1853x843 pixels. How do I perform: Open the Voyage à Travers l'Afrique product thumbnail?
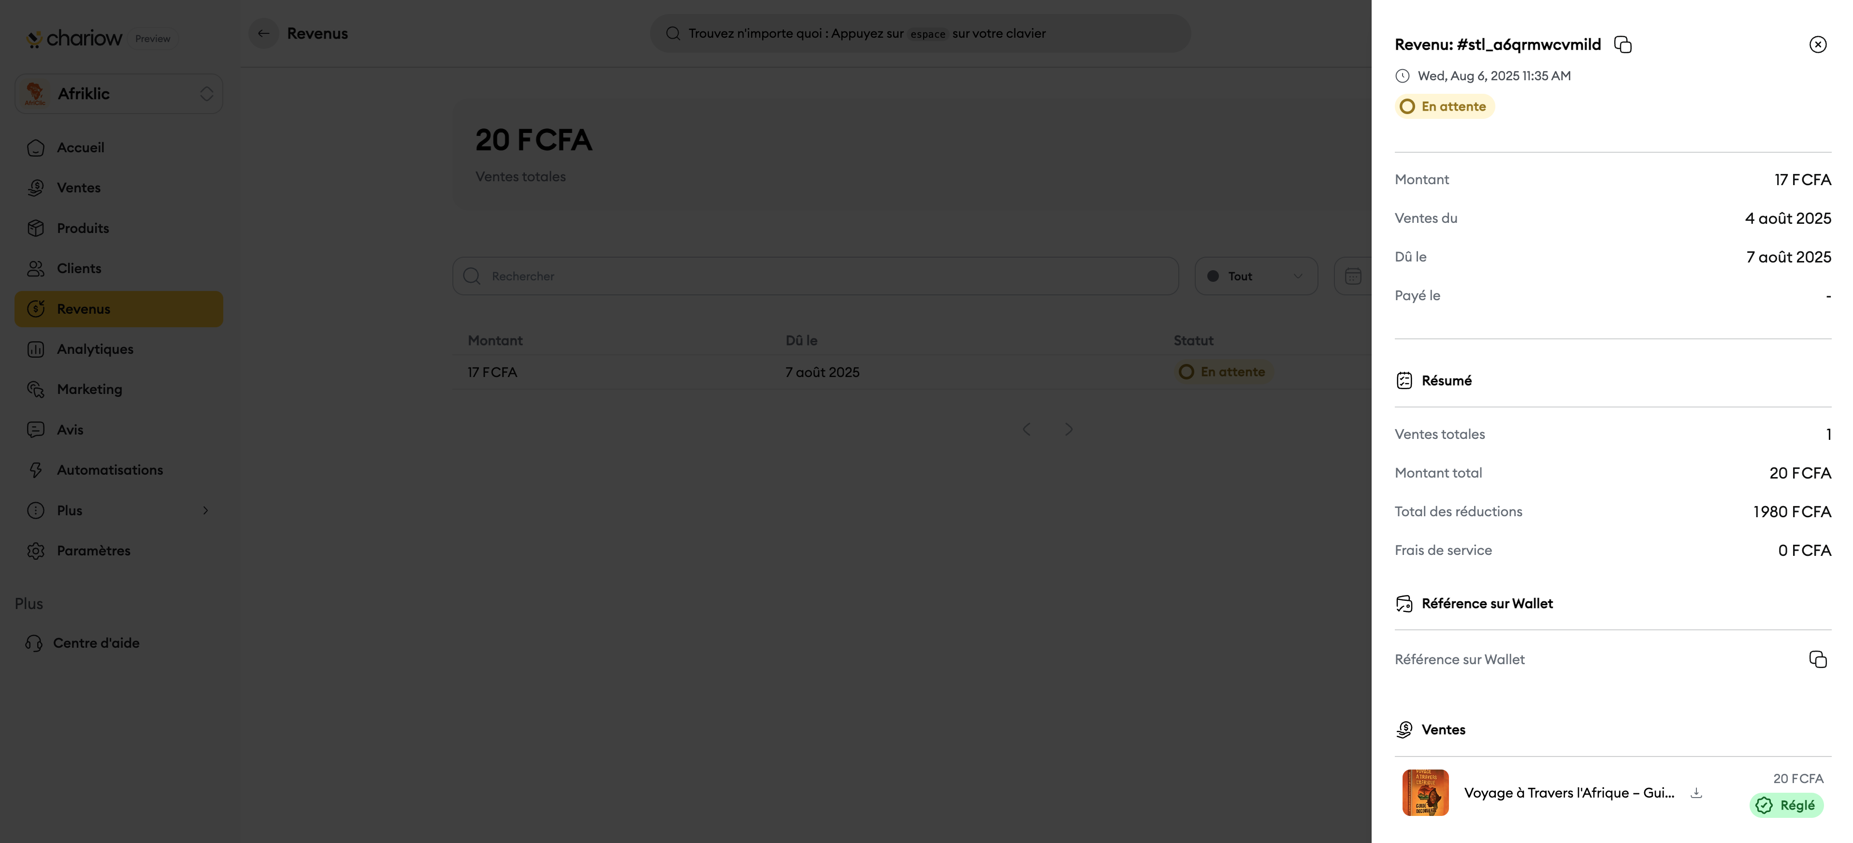click(1425, 793)
